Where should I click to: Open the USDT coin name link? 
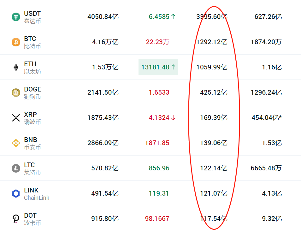32,14
